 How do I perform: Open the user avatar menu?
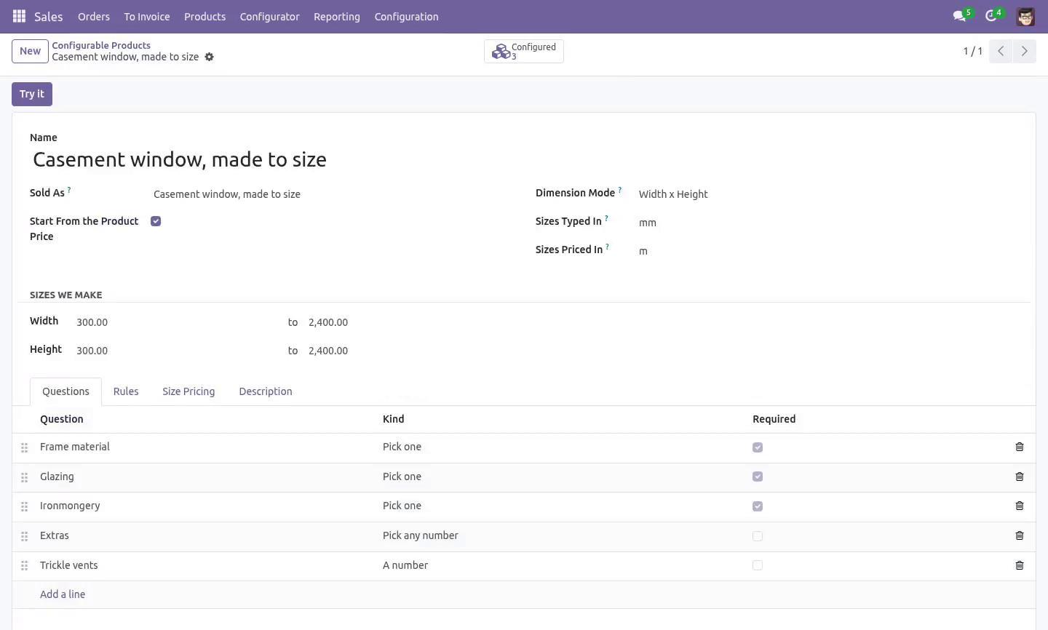pos(1025,16)
